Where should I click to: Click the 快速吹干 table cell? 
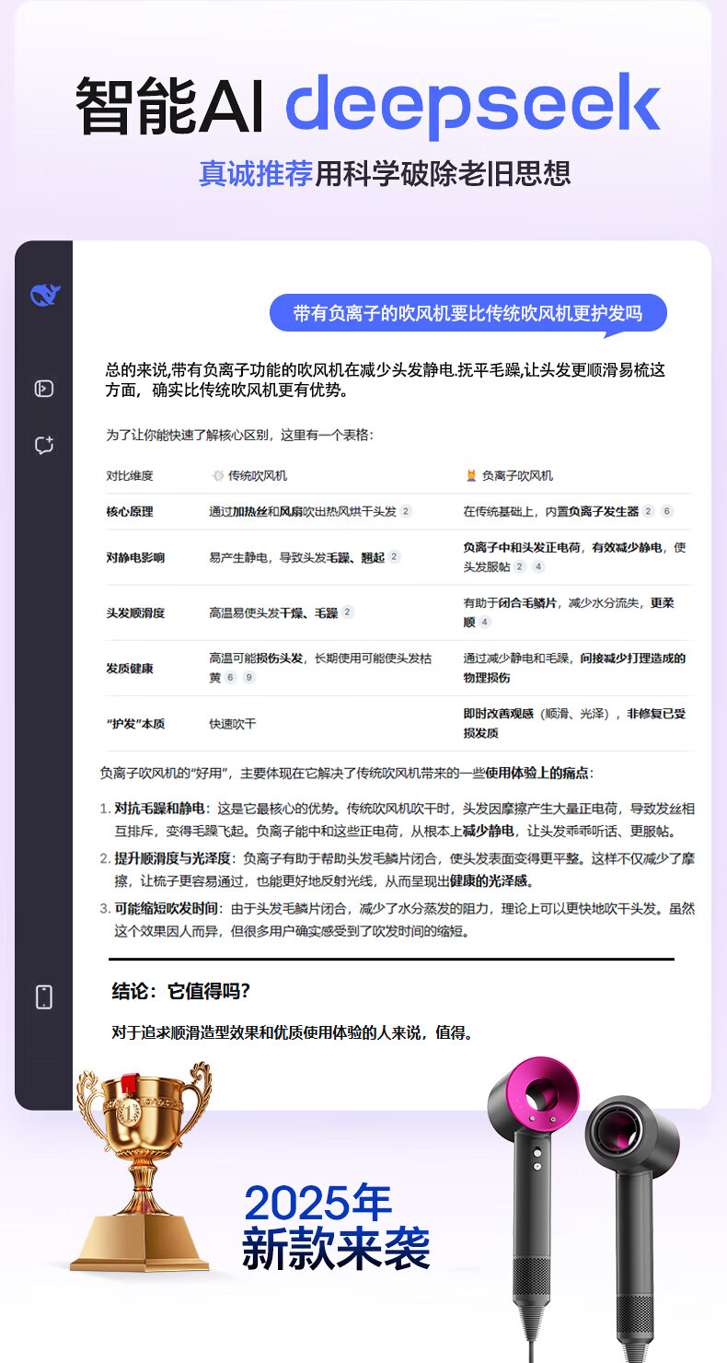(233, 724)
